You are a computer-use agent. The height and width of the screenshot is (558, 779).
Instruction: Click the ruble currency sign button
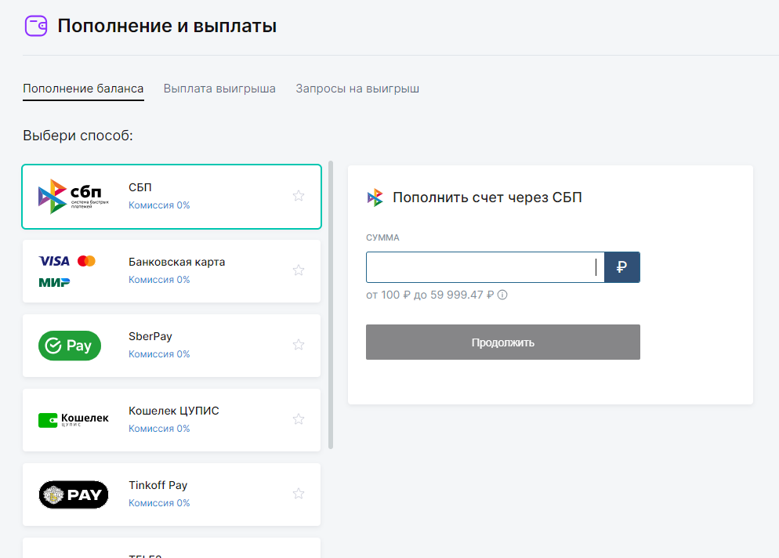point(622,267)
